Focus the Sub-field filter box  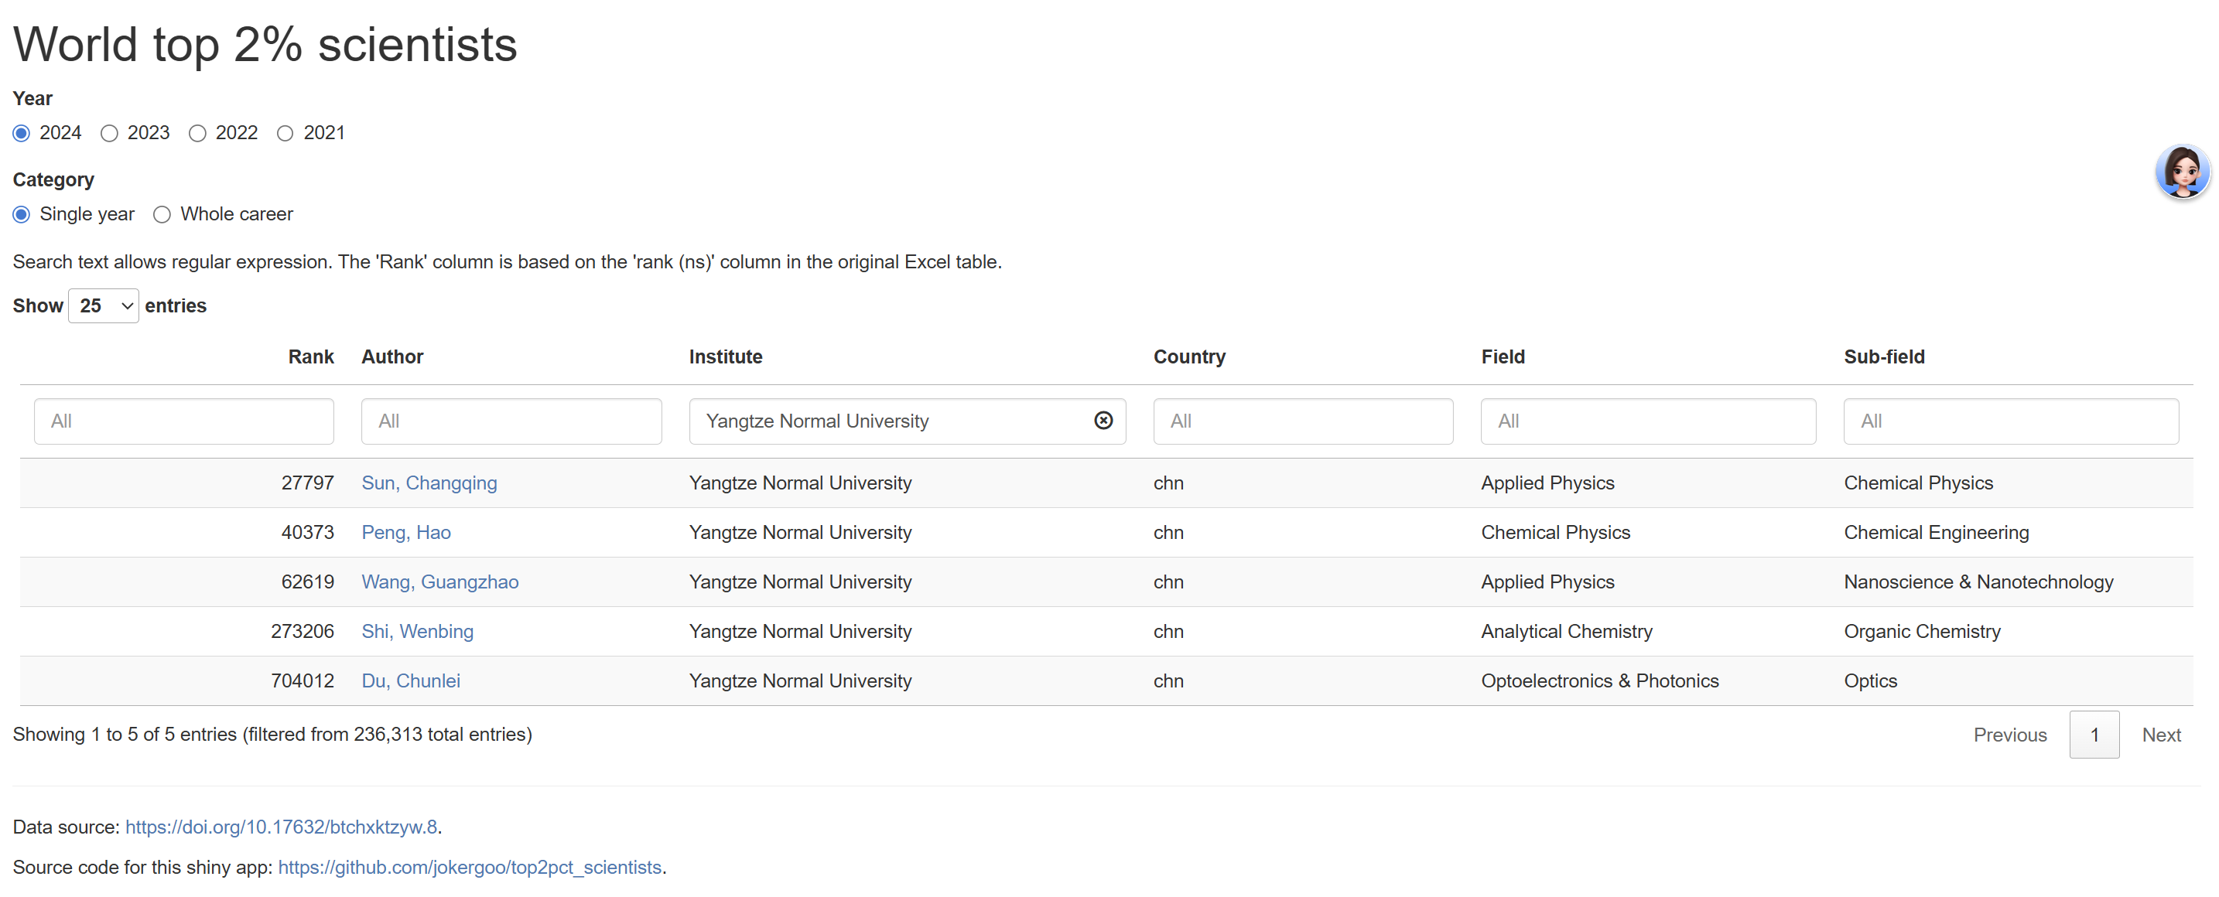(2009, 421)
